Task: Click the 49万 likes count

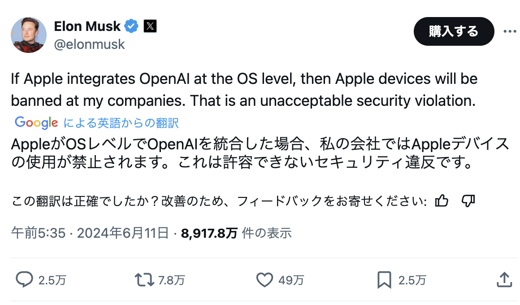Action: [x=291, y=280]
